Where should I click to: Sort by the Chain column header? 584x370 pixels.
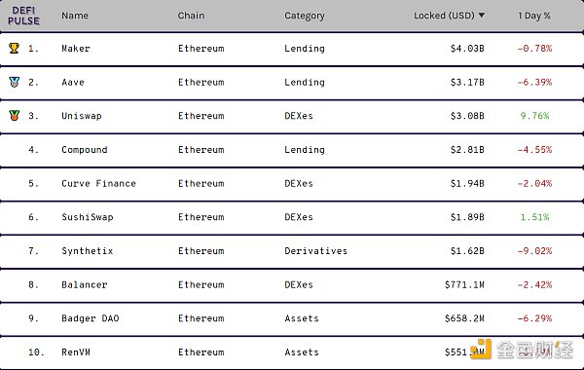coord(191,16)
